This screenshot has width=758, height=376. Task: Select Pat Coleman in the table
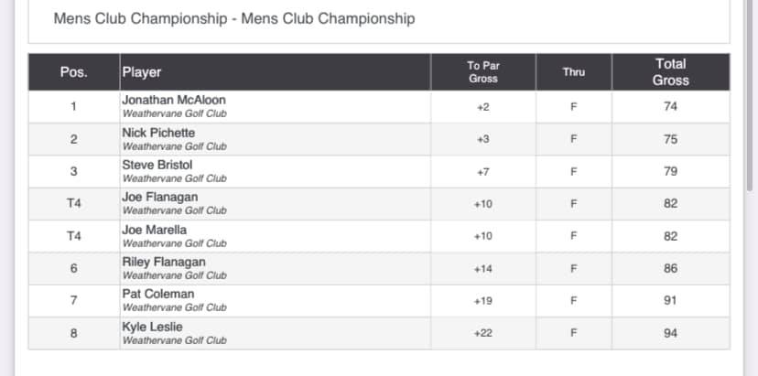click(x=158, y=295)
